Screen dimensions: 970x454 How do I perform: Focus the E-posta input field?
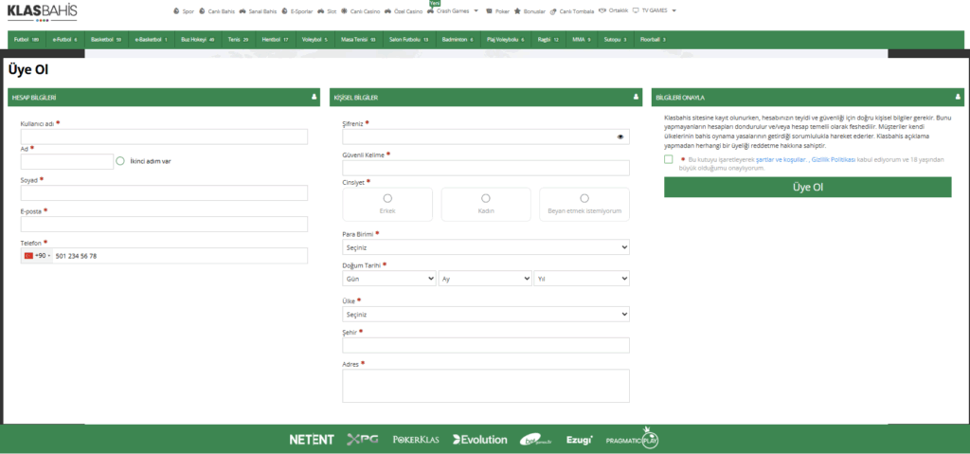pyautogui.click(x=164, y=225)
